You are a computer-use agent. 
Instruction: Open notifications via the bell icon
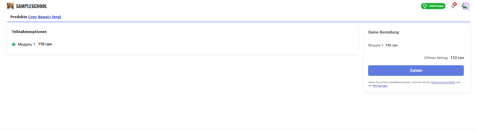point(453,6)
